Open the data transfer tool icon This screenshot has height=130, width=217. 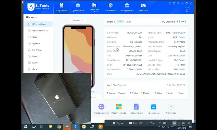click(x=153, y=107)
